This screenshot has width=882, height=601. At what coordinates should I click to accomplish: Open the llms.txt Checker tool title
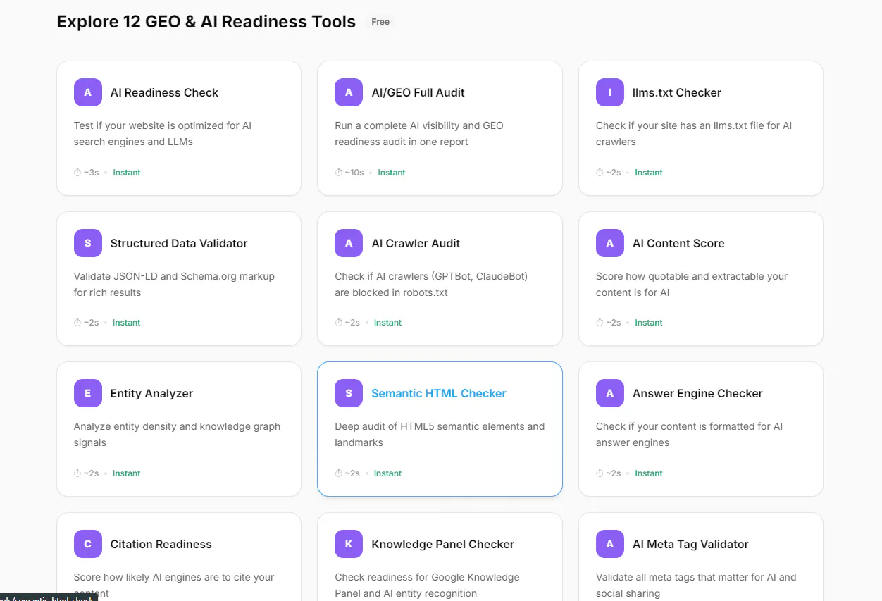point(677,92)
